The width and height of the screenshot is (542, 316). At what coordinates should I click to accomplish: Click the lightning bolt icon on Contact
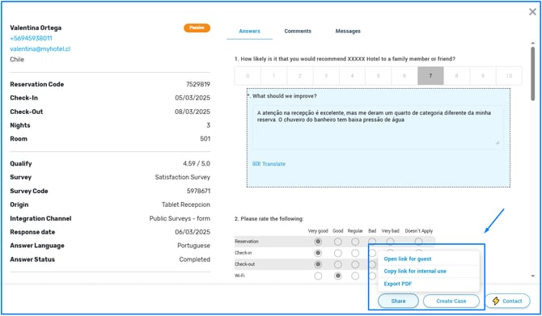pyautogui.click(x=496, y=301)
